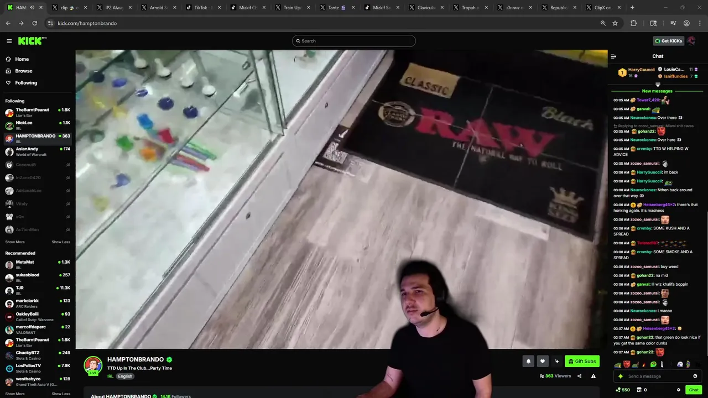Click the English language tag
Viewport: 708px width, 398px height.
125,376
